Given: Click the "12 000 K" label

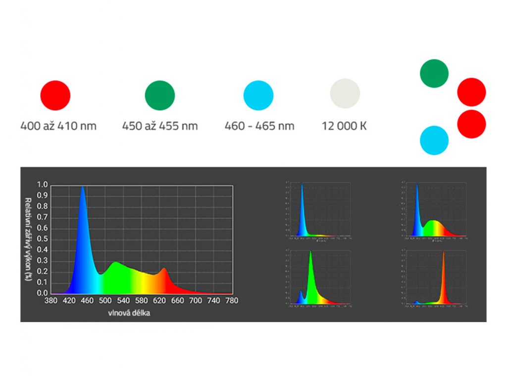Looking at the screenshot, I should (345, 126).
